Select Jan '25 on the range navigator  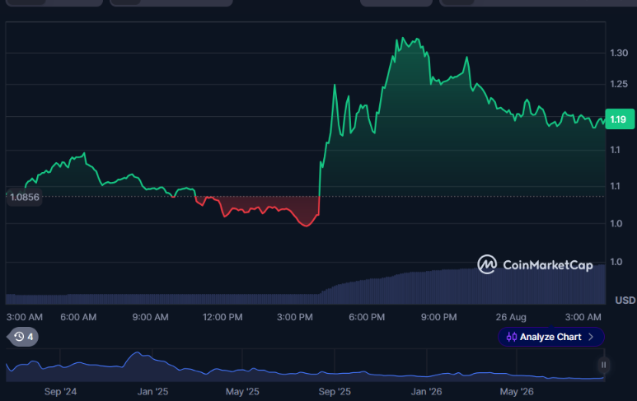pyautogui.click(x=152, y=392)
